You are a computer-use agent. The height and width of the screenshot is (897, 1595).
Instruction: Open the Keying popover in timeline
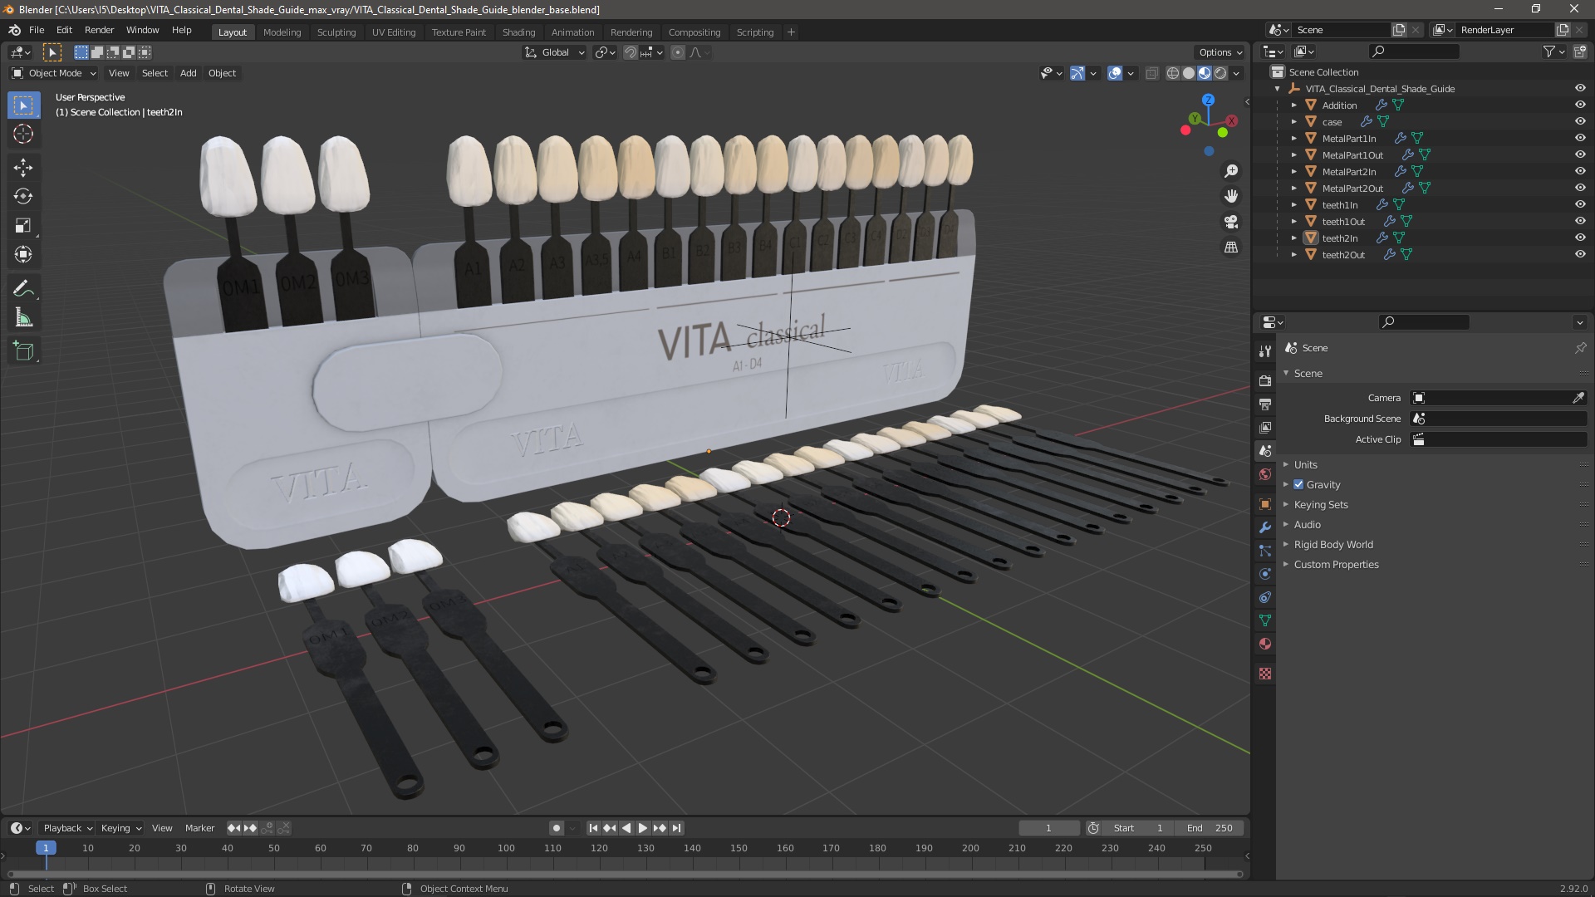click(x=121, y=828)
